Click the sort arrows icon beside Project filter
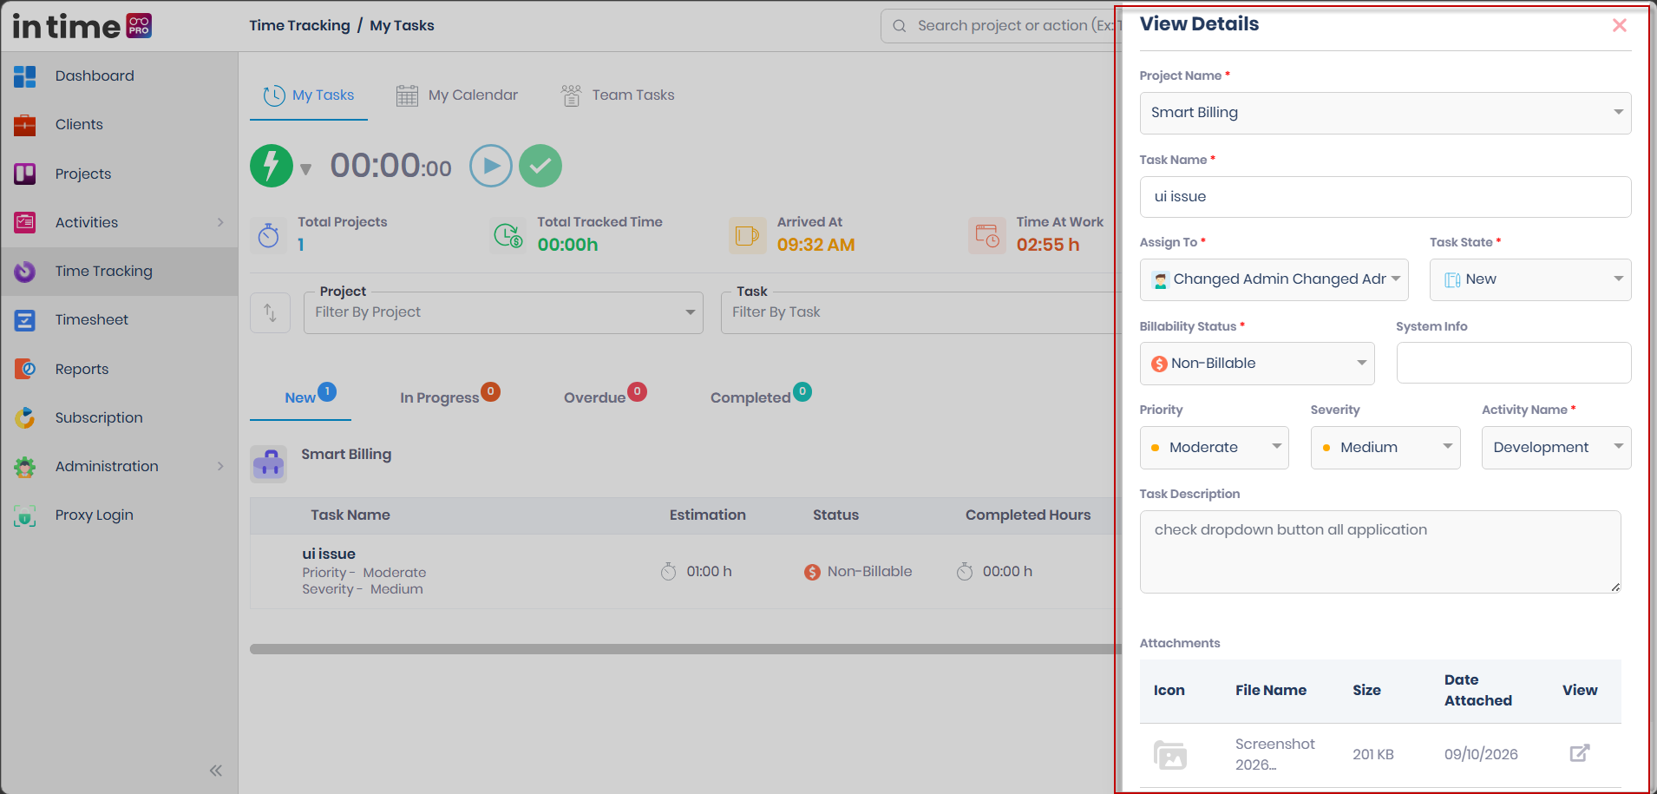Screen dimensions: 1657x794 click(270, 312)
